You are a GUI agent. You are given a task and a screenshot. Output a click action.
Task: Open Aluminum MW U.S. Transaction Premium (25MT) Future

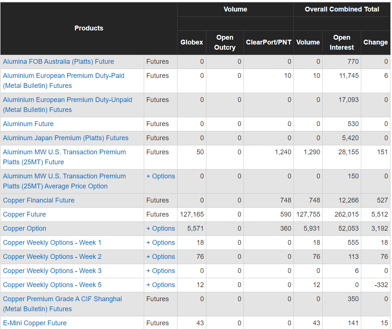pos(64,157)
